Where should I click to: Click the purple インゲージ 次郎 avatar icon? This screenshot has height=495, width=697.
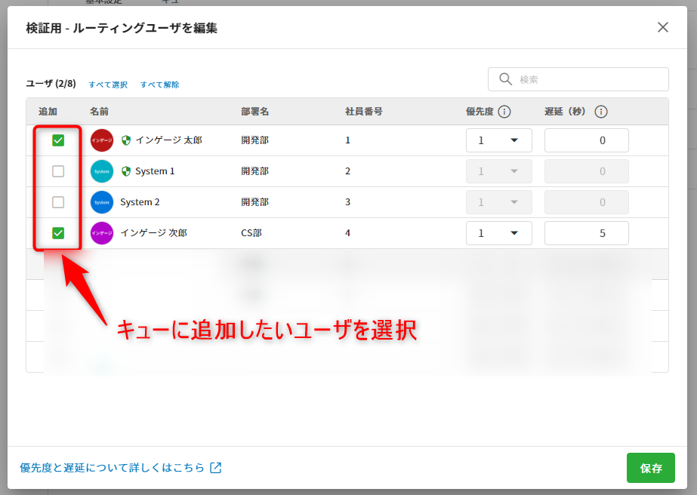coord(101,233)
